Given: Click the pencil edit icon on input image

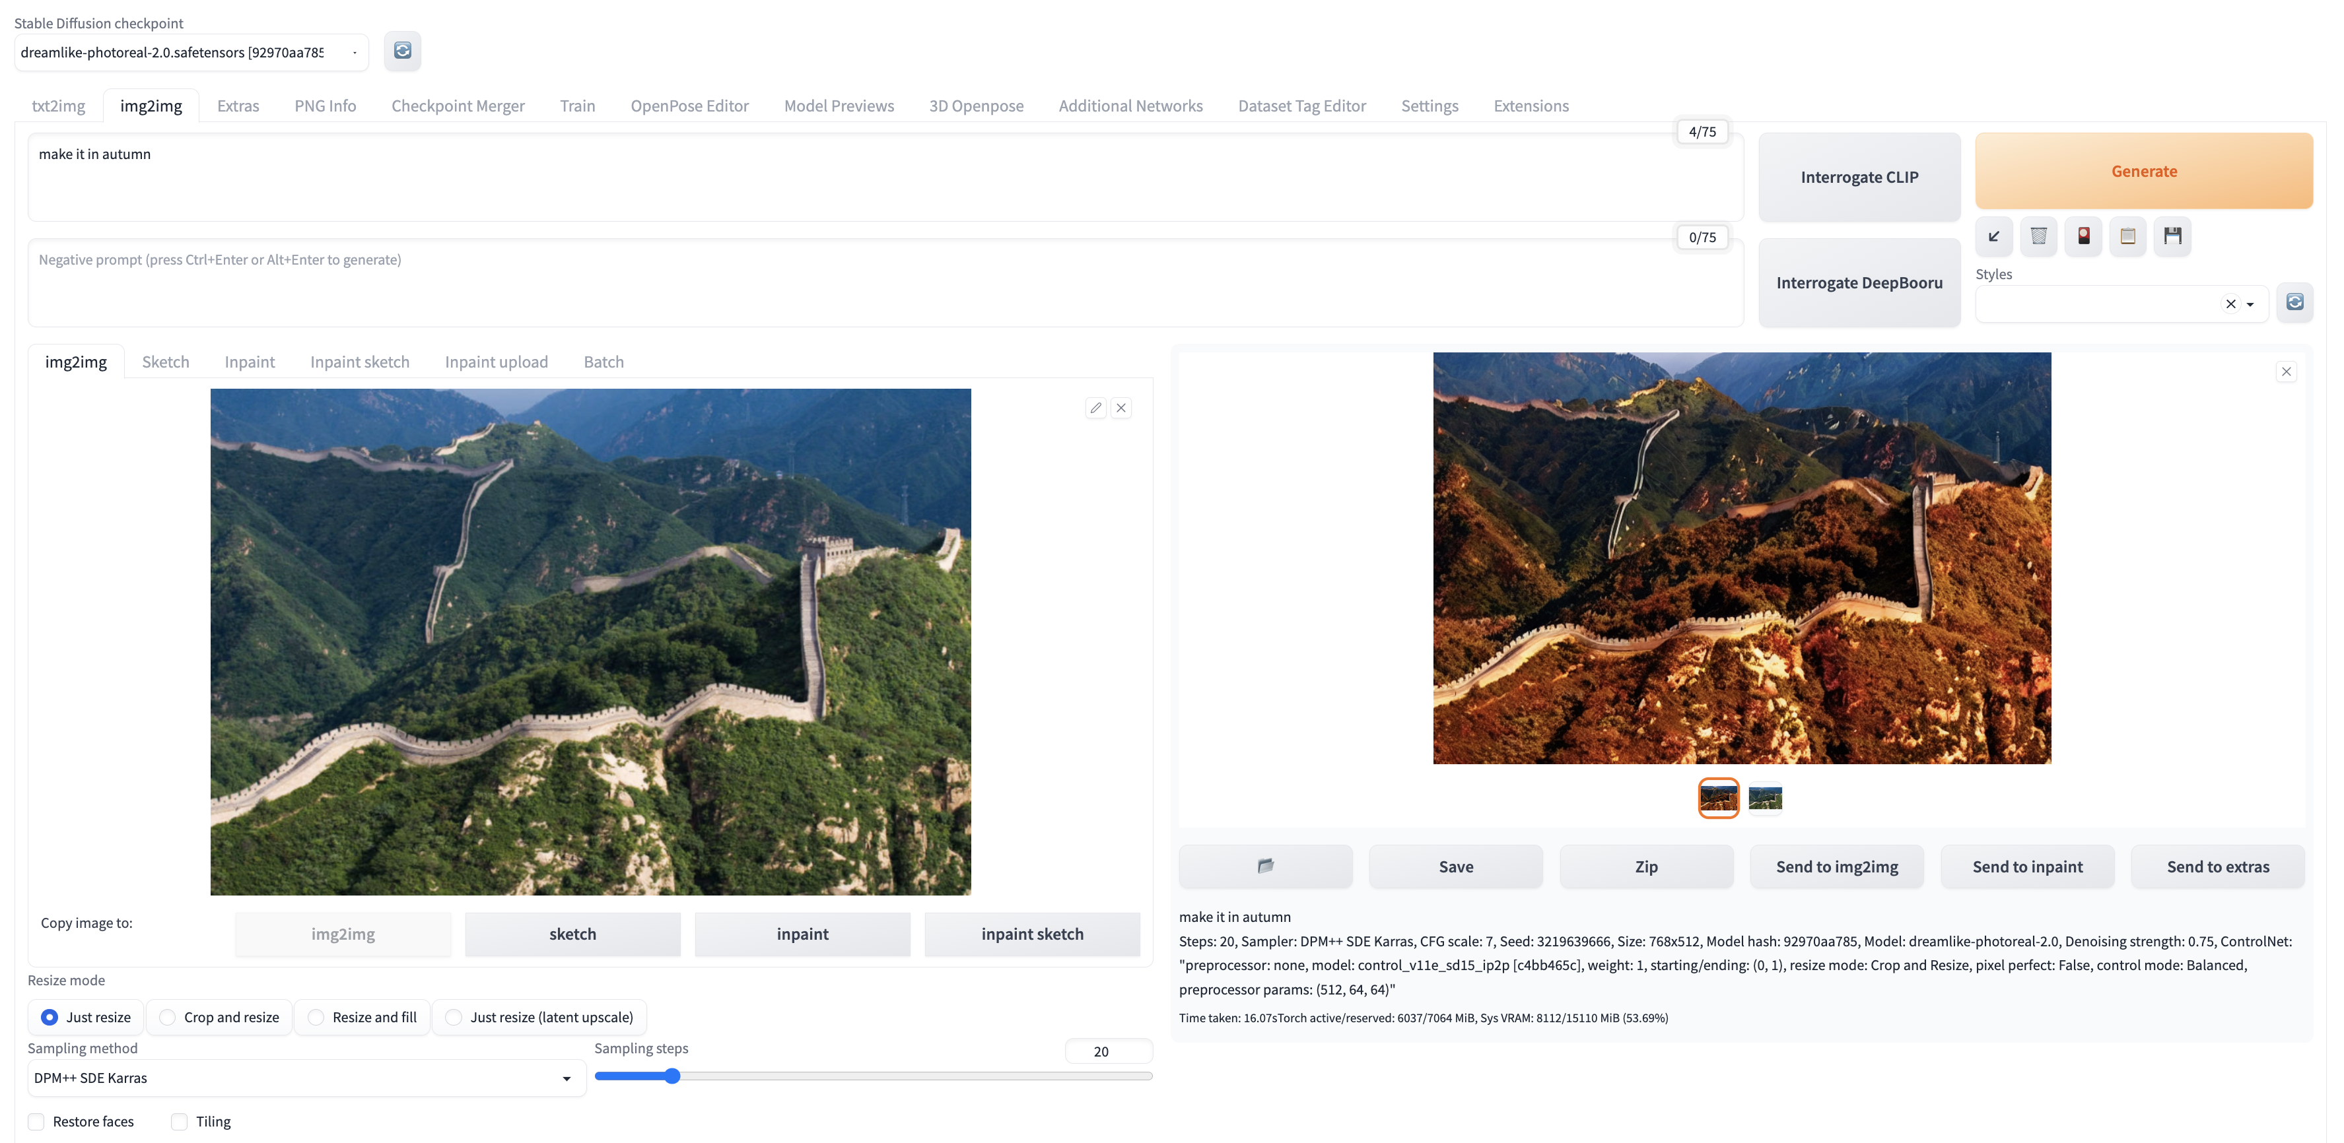Looking at the screenshot, I should [x=1095, y=408].
